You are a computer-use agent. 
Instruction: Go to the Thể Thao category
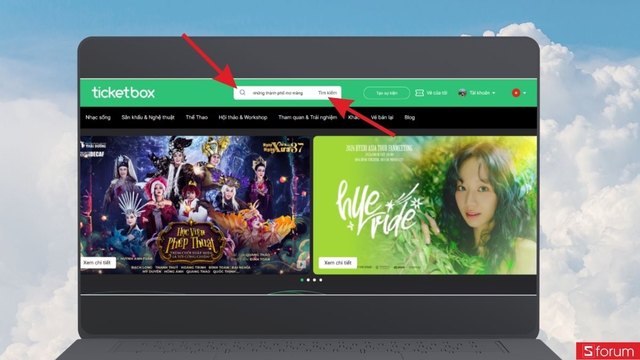coord(197,117)
